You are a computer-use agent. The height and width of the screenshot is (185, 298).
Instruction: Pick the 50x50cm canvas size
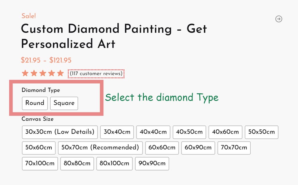(261, 132)
